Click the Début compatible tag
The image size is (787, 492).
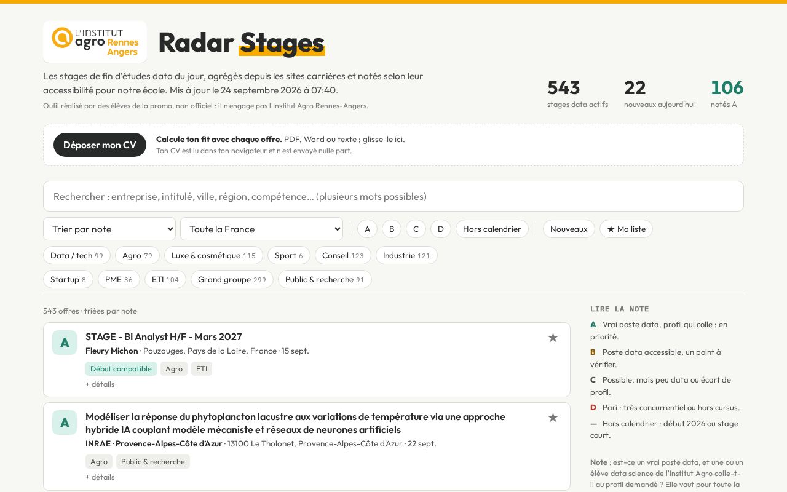(x=121, y=369)
